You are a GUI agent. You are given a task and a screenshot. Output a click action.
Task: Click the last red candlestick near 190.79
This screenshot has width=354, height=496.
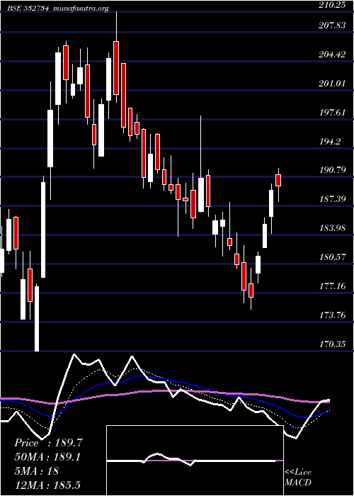[x=278, y=180]
